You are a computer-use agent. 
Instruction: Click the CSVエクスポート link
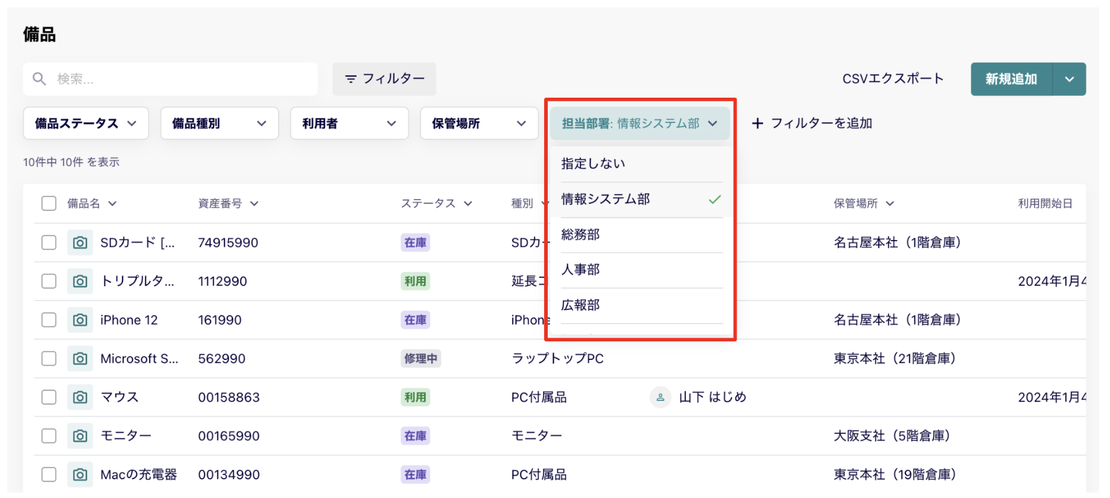[x=892, y=79]
